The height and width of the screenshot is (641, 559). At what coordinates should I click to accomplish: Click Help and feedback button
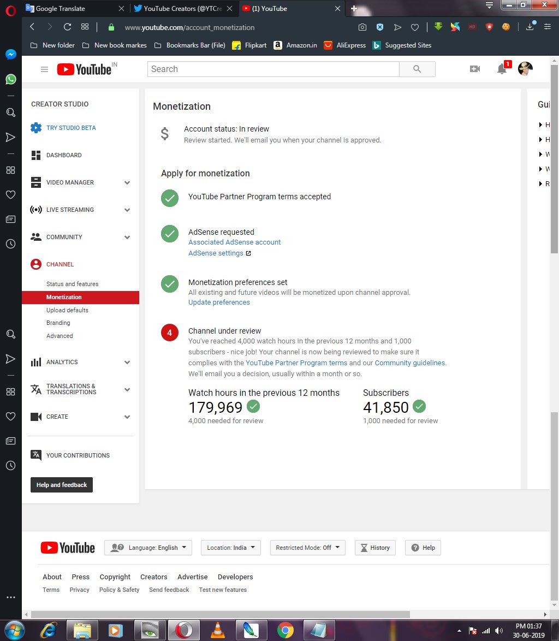(62, 485)
